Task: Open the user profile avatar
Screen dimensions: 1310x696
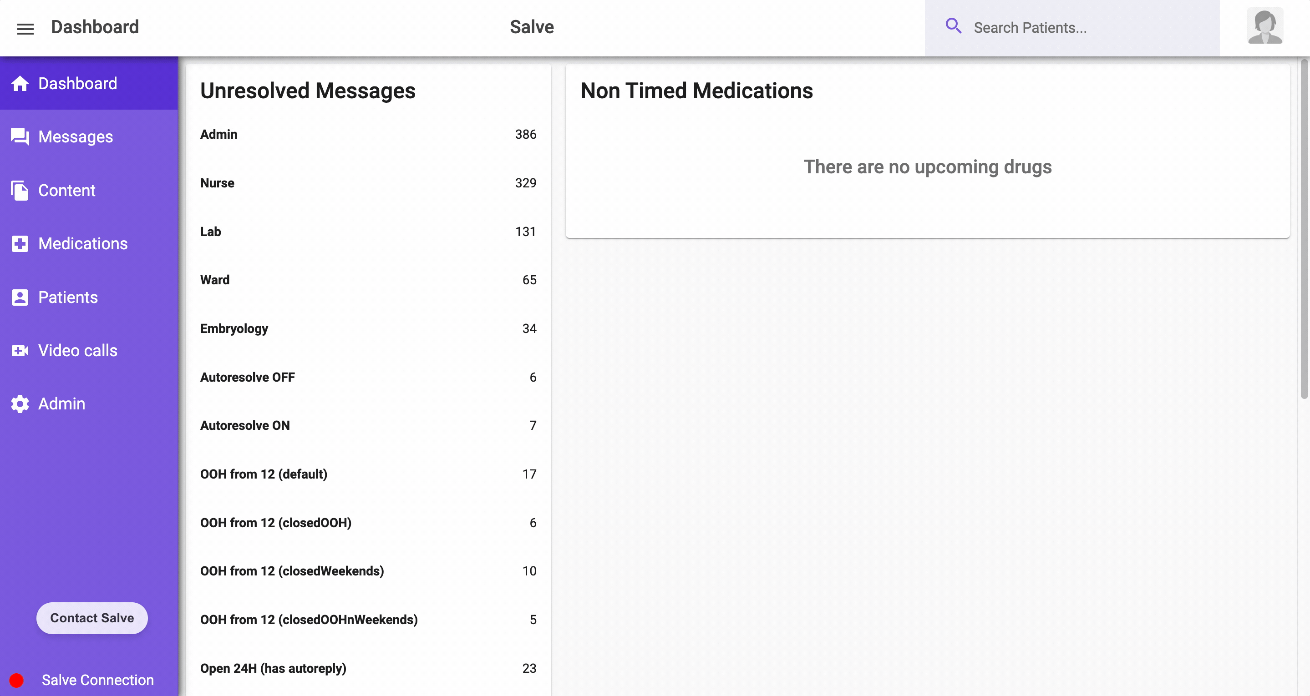Action: tap(1265, 26)
